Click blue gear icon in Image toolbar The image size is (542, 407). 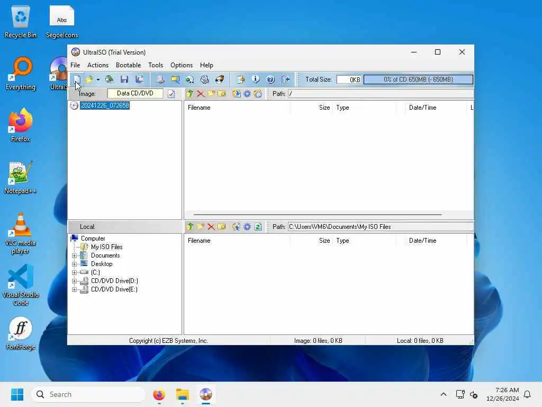[x=247, y=94]
